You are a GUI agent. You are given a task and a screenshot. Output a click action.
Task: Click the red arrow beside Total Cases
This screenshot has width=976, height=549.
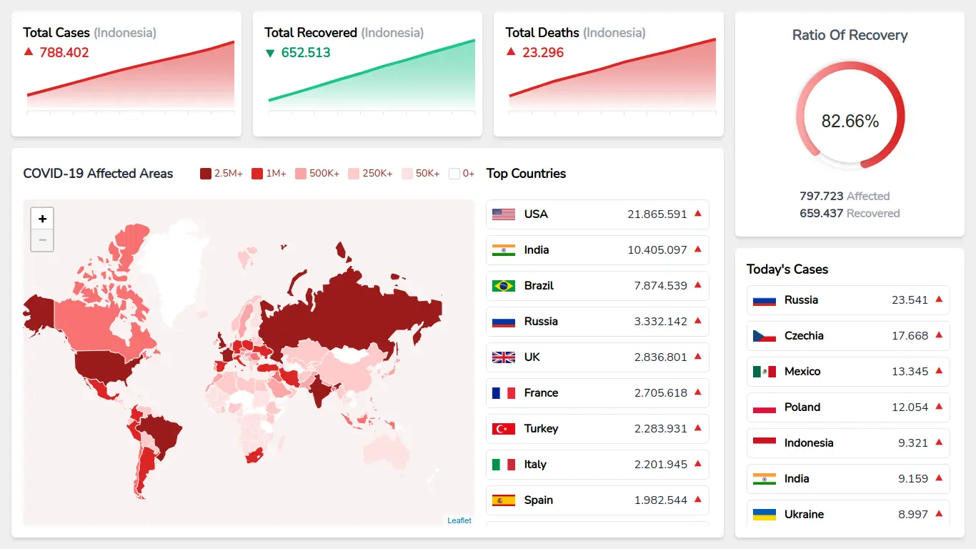click(x=29, y=52)
